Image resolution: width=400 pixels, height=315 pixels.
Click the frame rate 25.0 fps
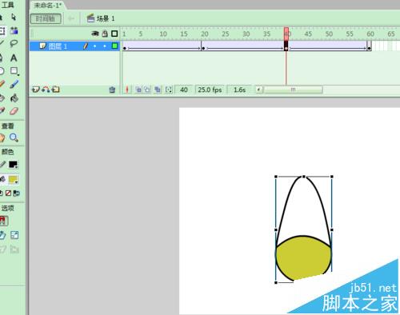[210, 90]
